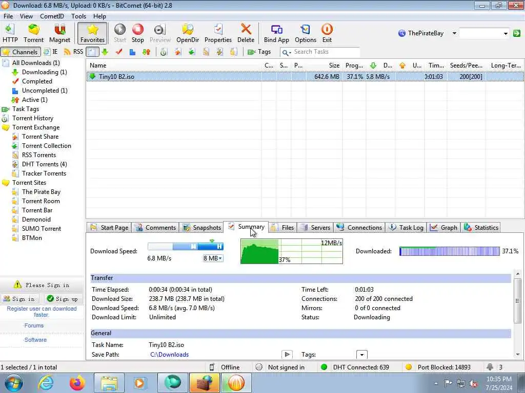Click the Sign up button
The image size is (525, 393).
point(63,299)
